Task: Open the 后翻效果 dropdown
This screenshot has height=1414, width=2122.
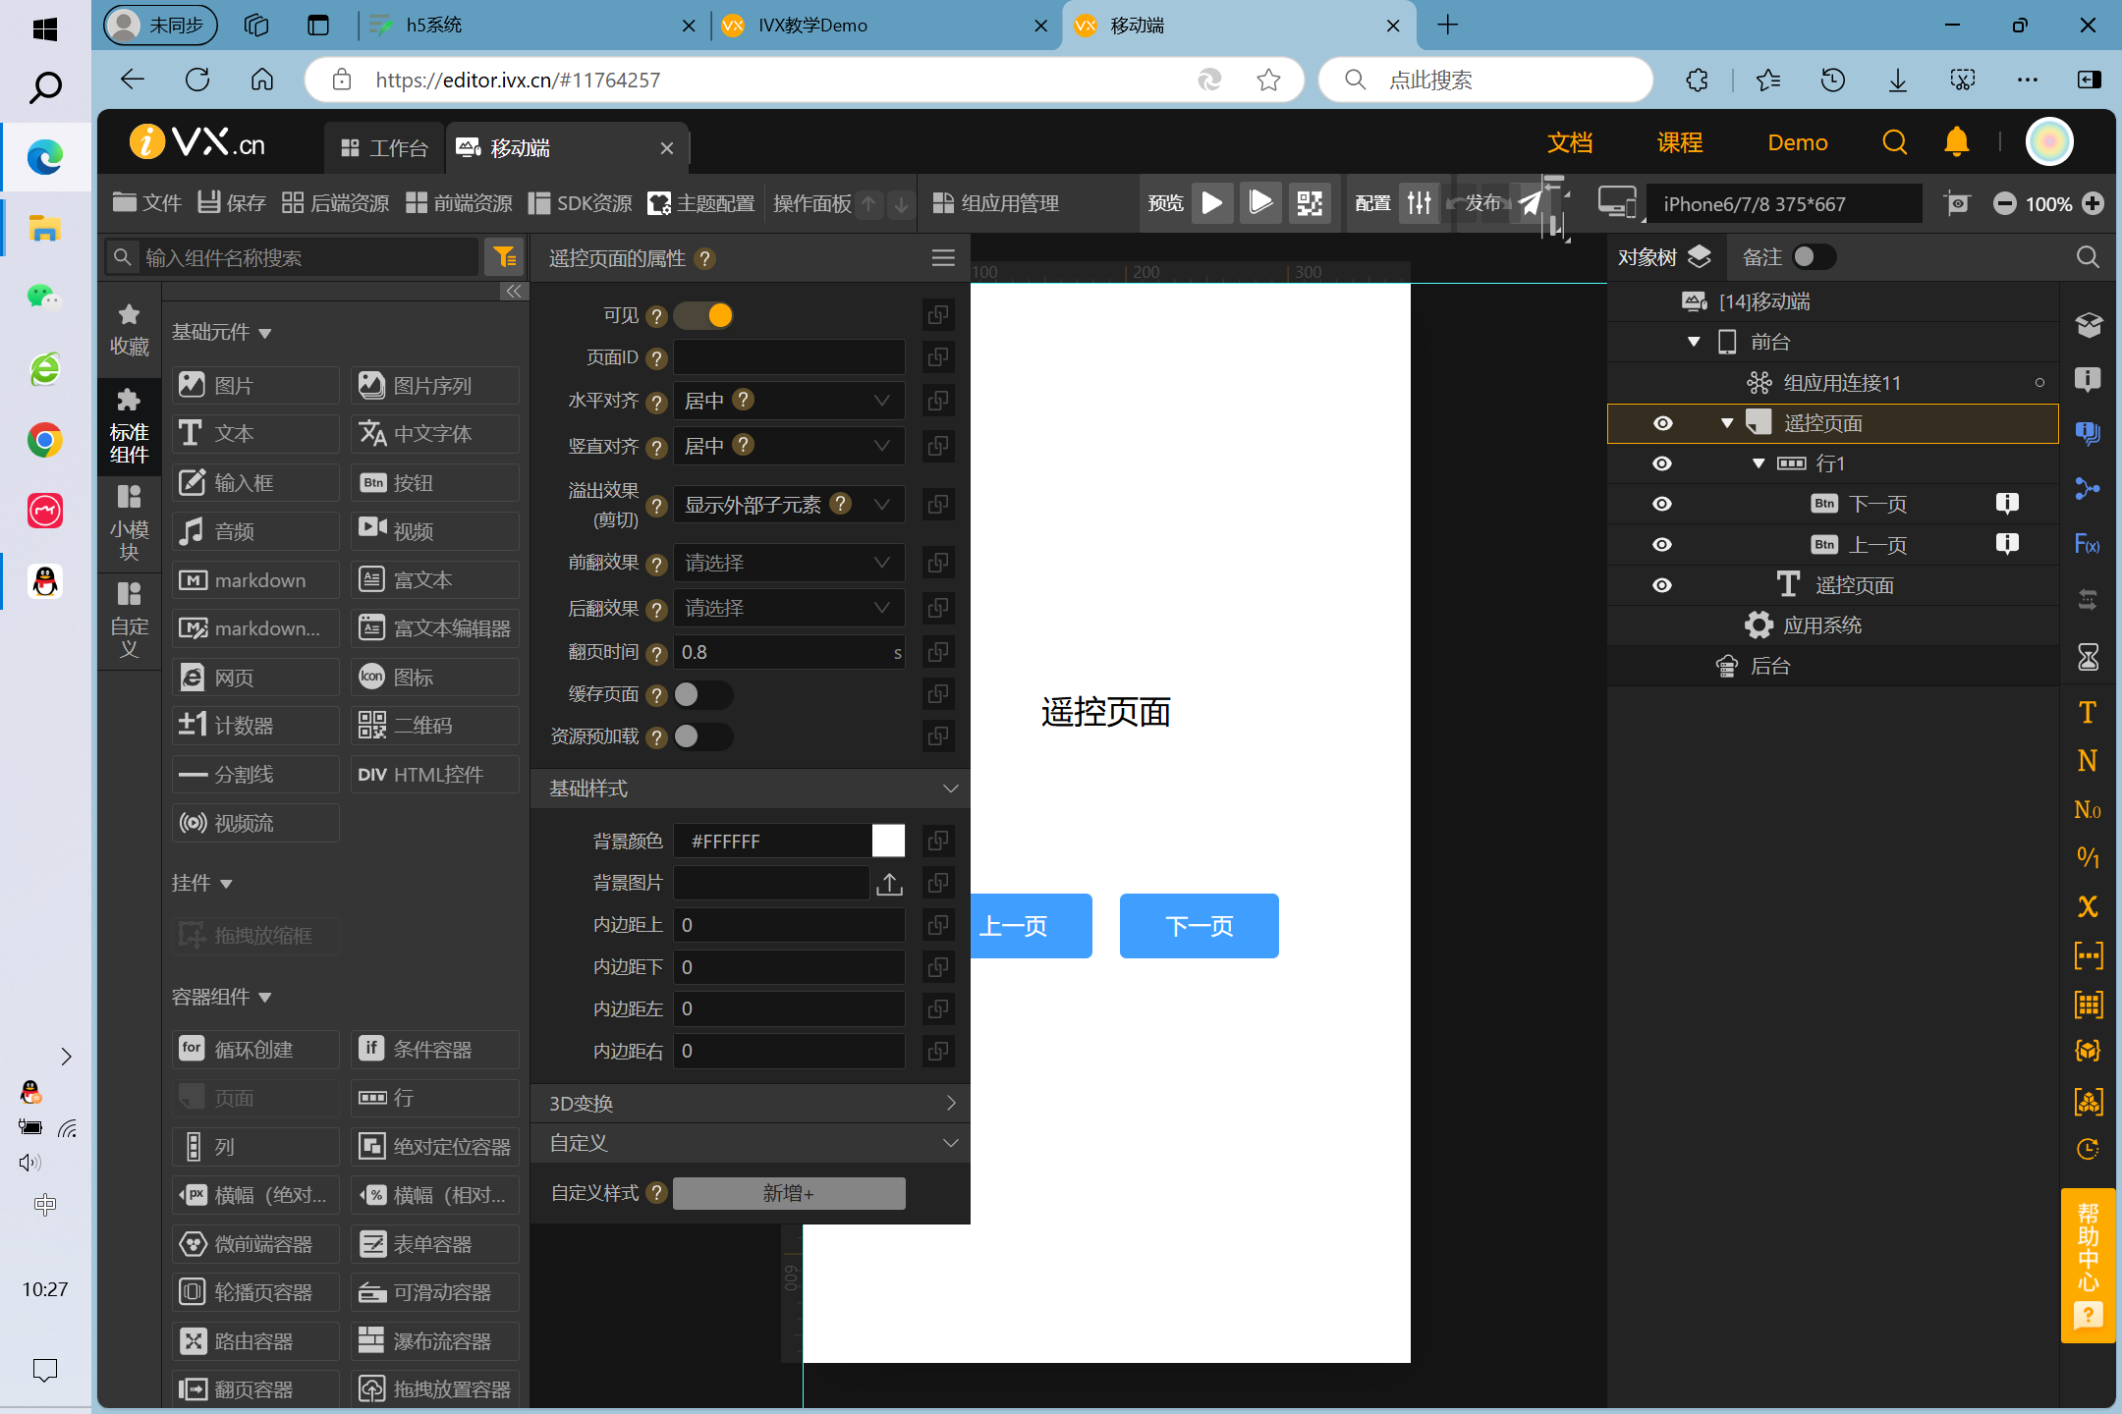Action: 789,608
